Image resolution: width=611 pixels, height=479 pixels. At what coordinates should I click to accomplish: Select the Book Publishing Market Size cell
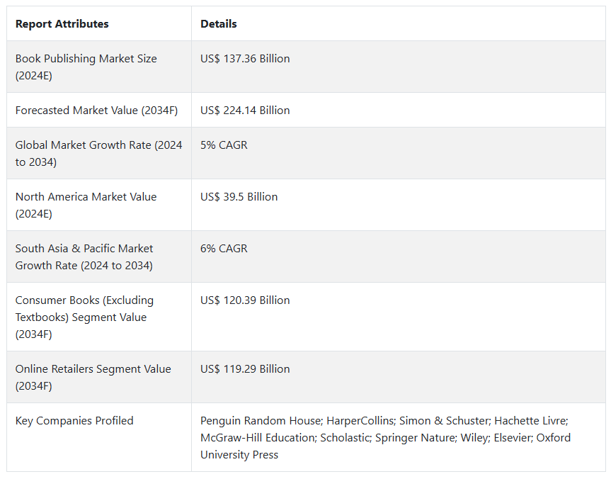point(86,67)
